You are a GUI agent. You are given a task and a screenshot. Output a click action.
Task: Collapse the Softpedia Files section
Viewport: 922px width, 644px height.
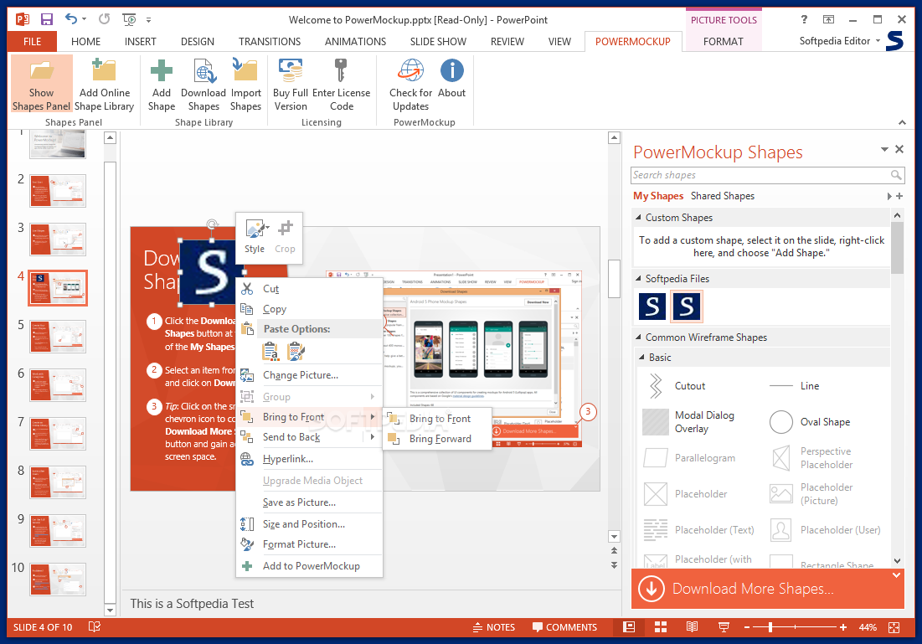pos(639,279)
